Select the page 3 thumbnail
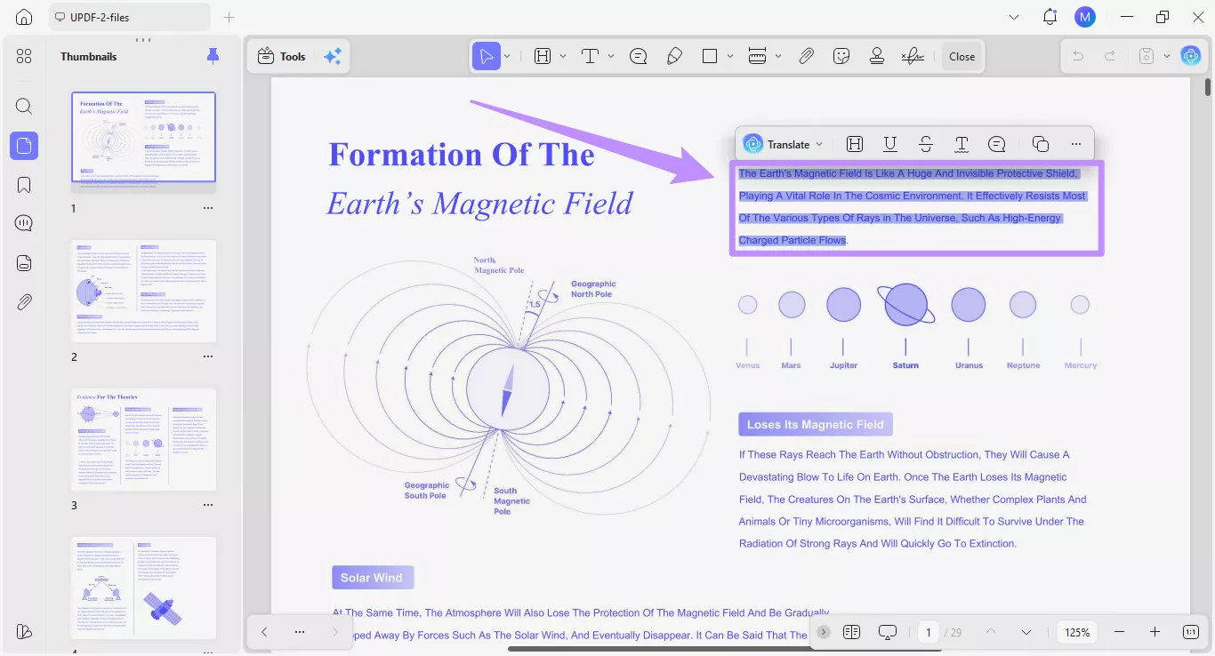 tap(143, 438)
